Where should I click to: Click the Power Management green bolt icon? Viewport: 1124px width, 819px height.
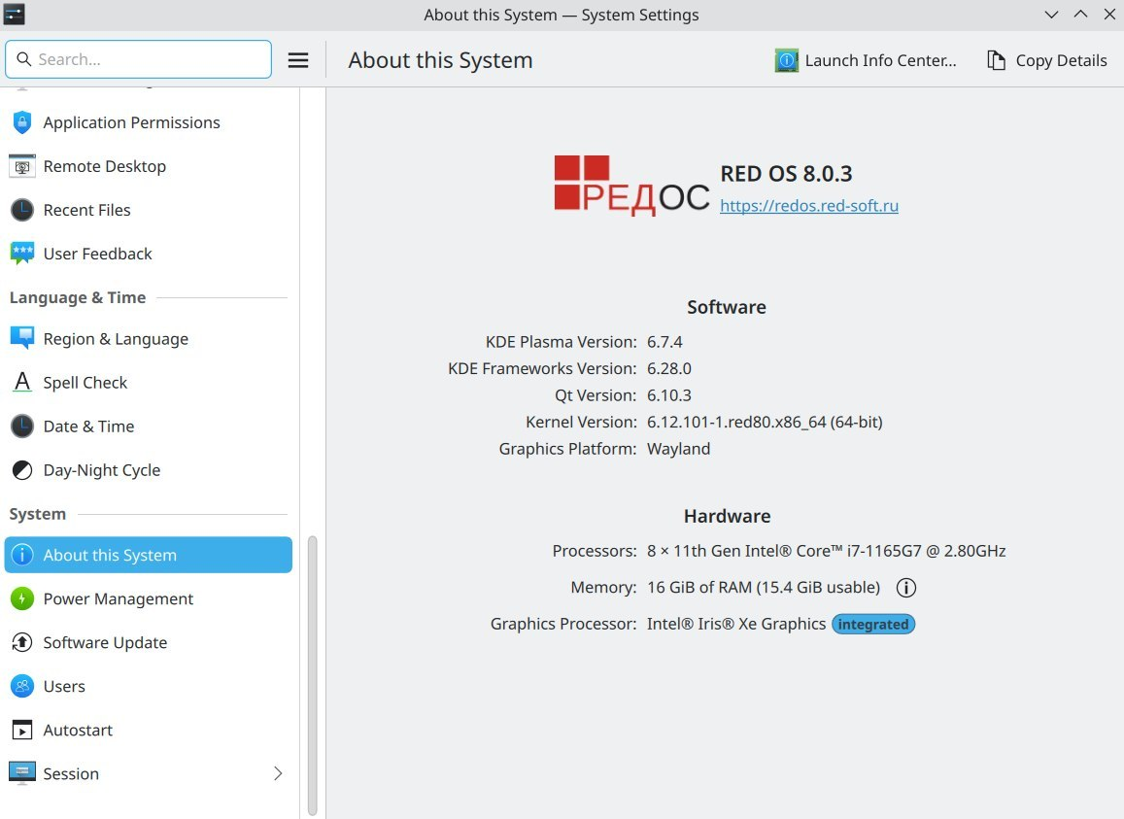[22, 598]
